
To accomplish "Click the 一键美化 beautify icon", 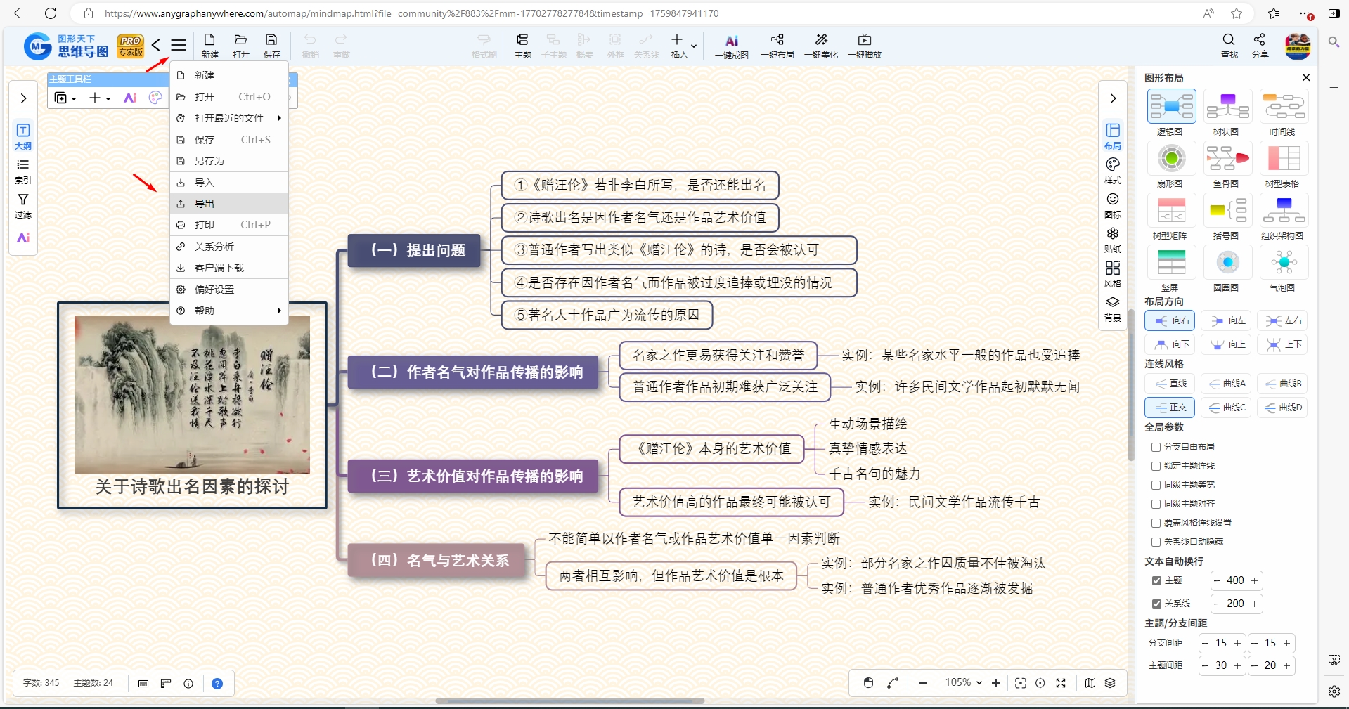I will [x=821, y=46].
